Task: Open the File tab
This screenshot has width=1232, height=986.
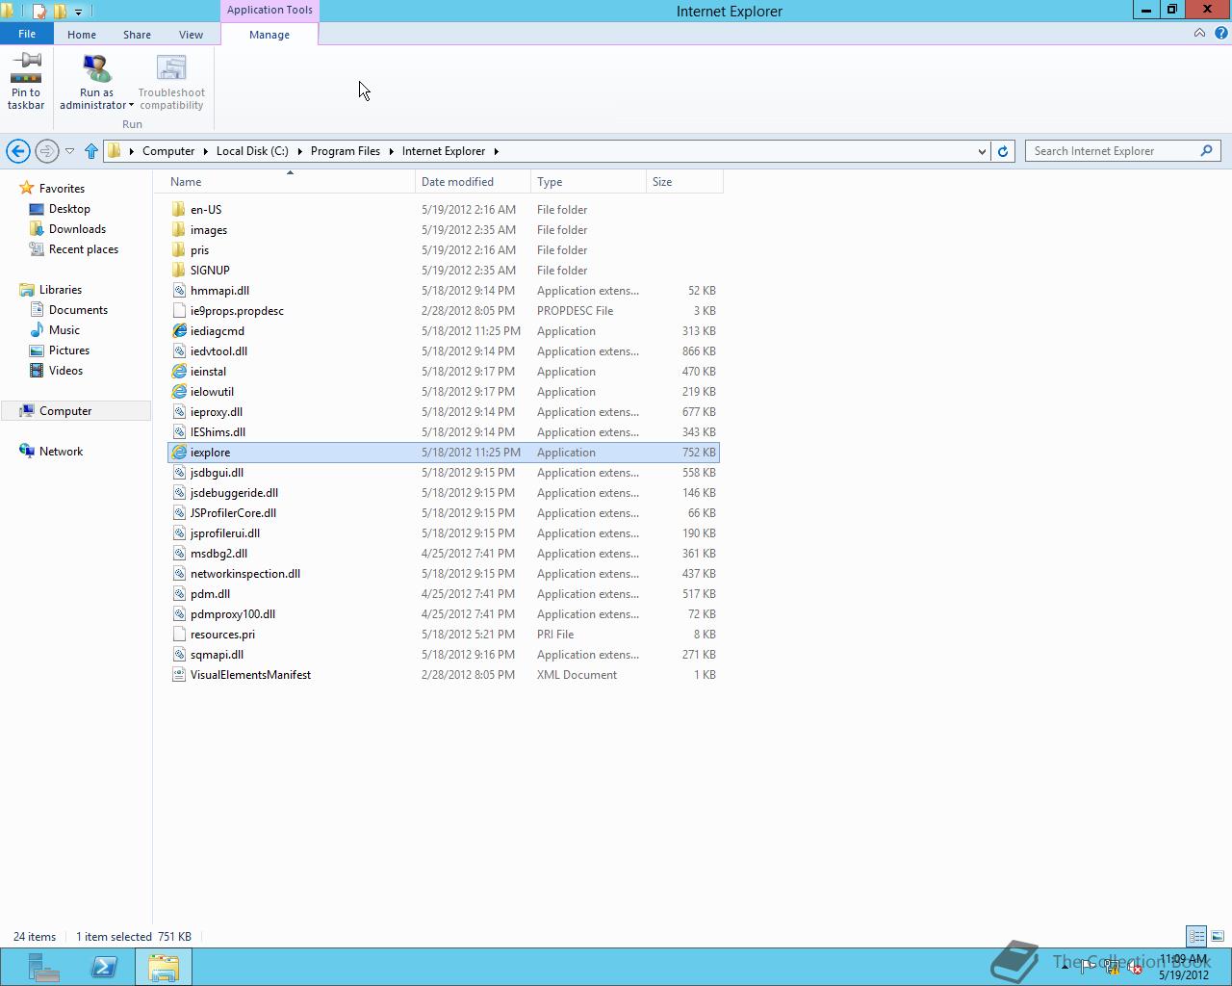Action: click(27, 34)
